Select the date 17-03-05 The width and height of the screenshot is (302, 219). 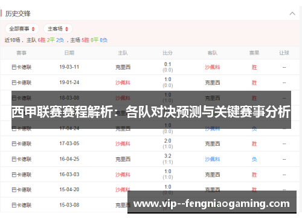69,143
